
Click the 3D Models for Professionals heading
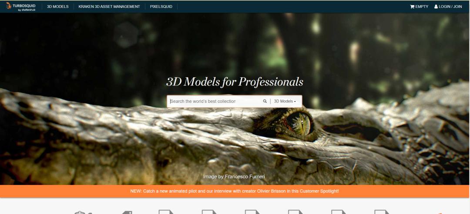[x=235, y=82]
